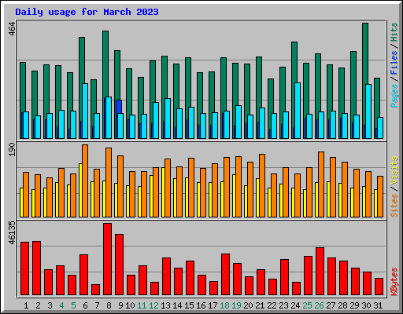This screenshot has height=314, width=403.
Task: Click day 30 on the x-axis
Action: (x=366, y=305)
